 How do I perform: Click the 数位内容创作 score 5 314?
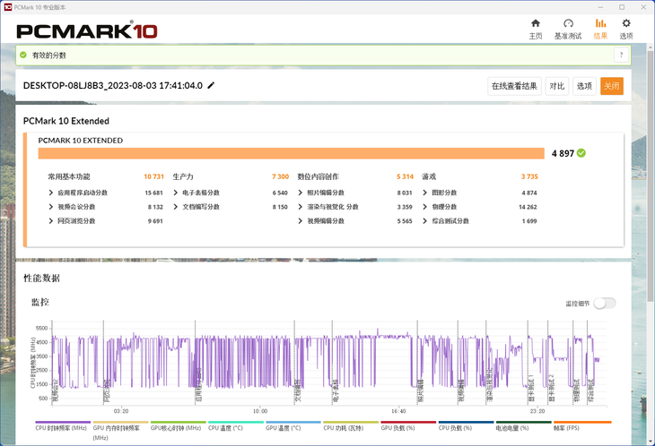tap(405, 176)
